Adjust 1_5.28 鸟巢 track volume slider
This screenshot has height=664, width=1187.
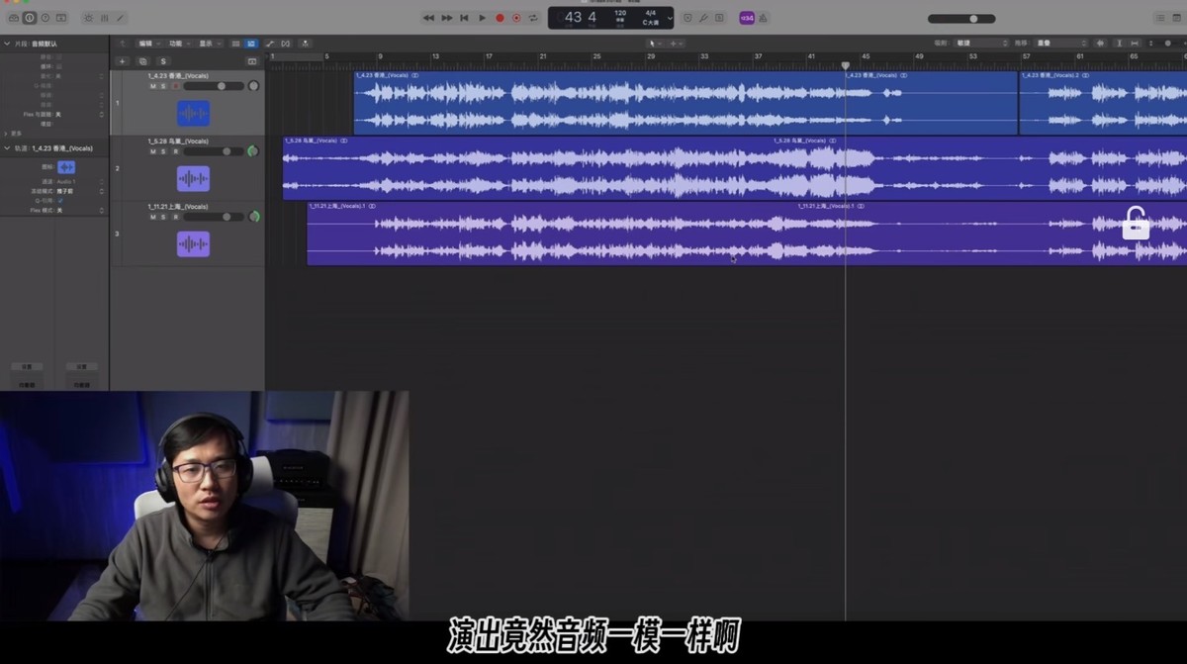pyautogui.click(x=214, y=151)
